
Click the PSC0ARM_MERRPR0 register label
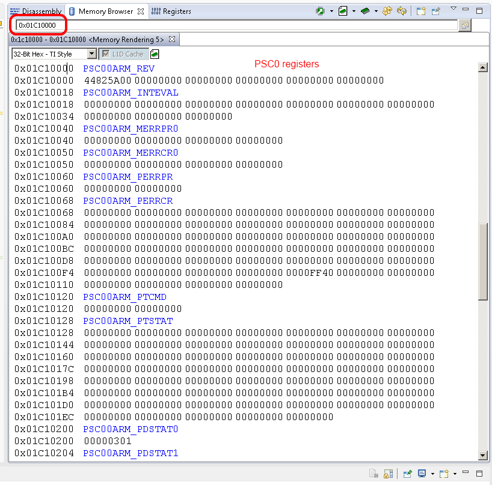pos(131,129)
